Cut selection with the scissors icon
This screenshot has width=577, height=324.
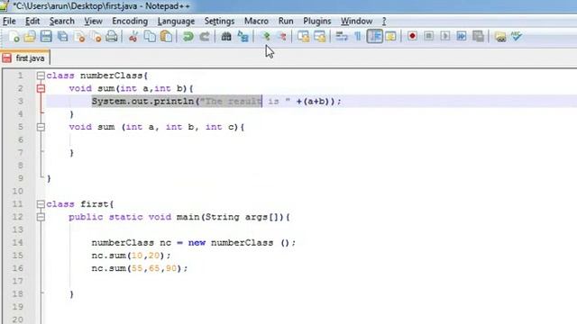point(133,36)
